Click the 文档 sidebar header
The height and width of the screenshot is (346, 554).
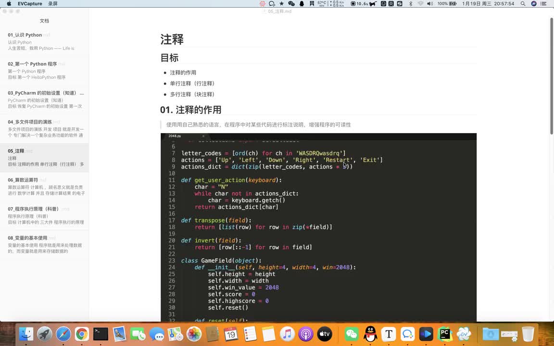pyautogui.click(x=45, y=21)
